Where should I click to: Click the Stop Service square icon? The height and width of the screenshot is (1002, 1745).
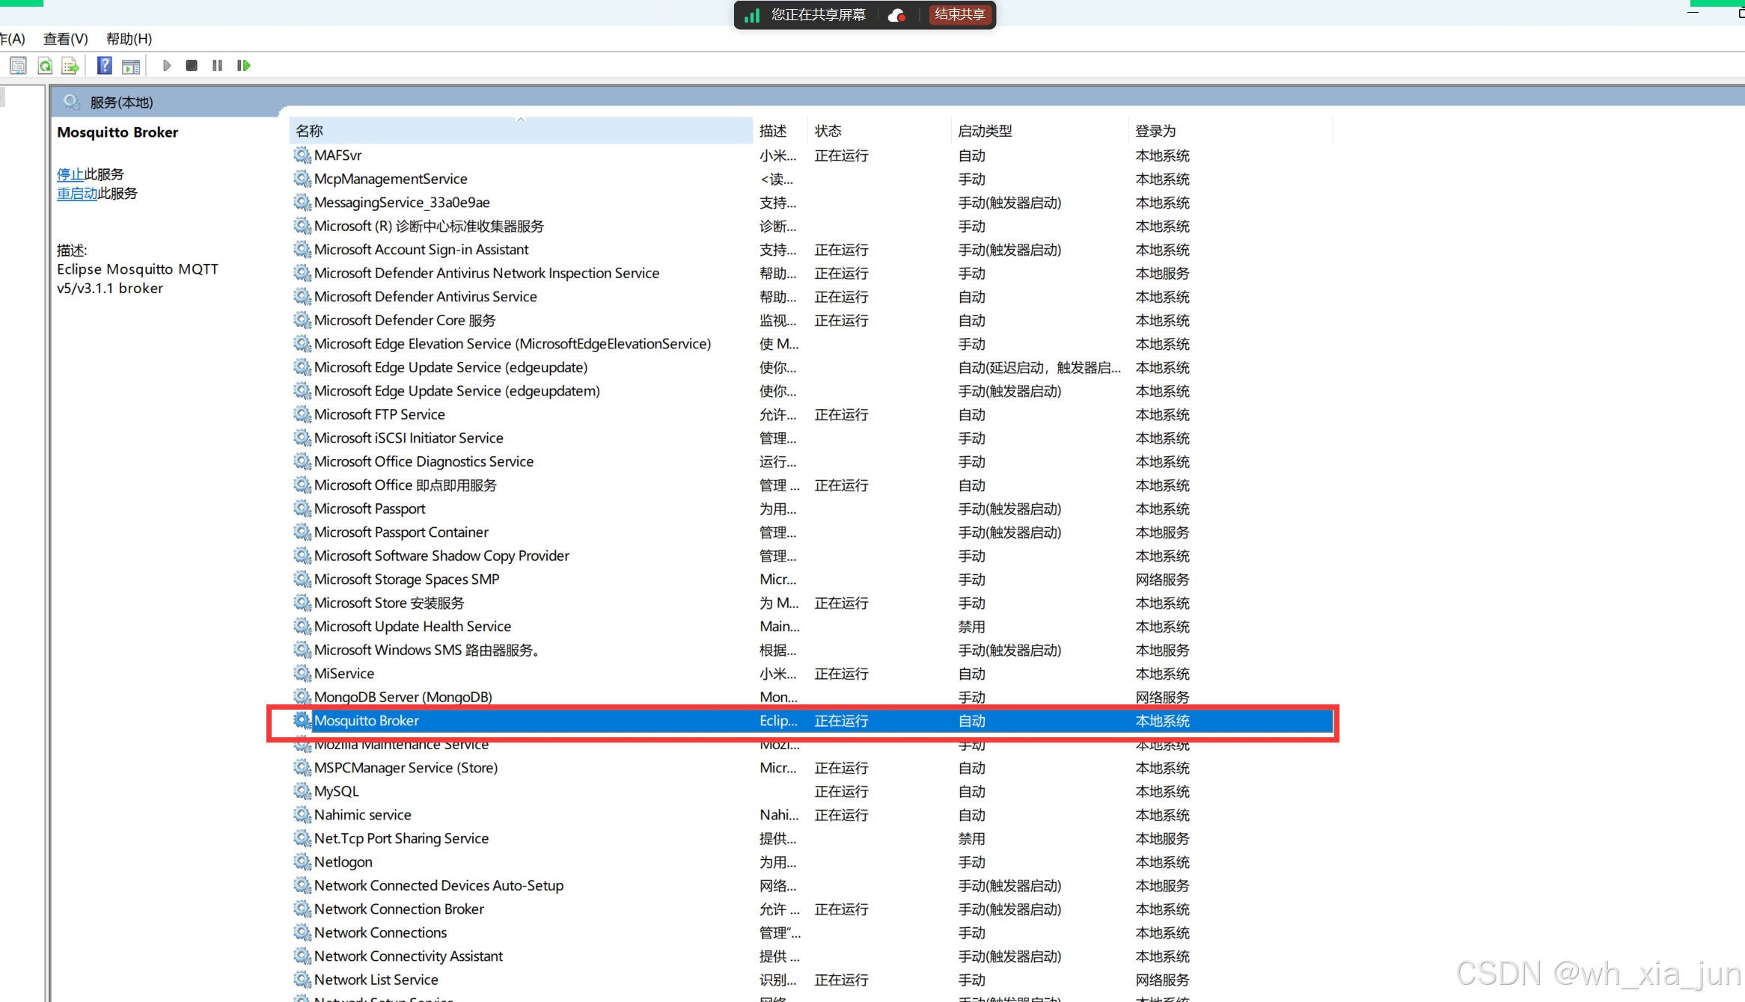click(192, 66)
